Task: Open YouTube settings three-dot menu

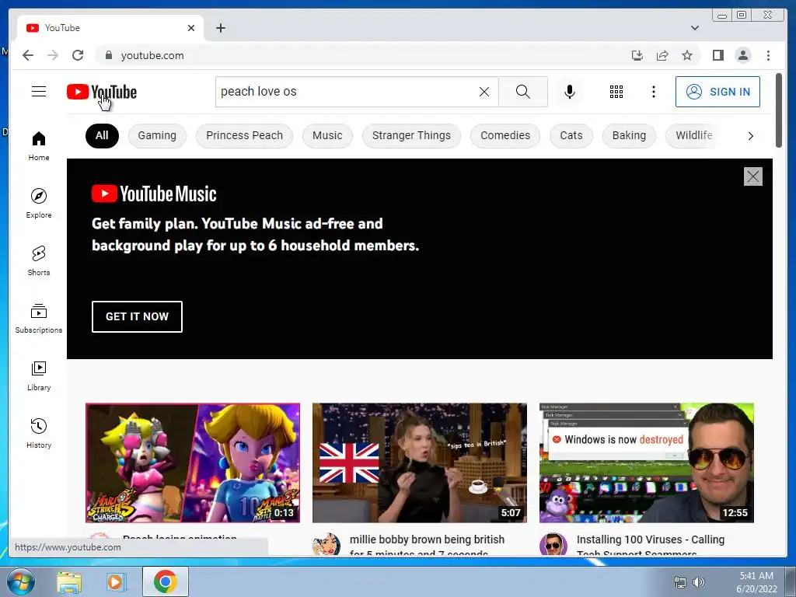Action: pyautogui.click(x=653, y=92)
